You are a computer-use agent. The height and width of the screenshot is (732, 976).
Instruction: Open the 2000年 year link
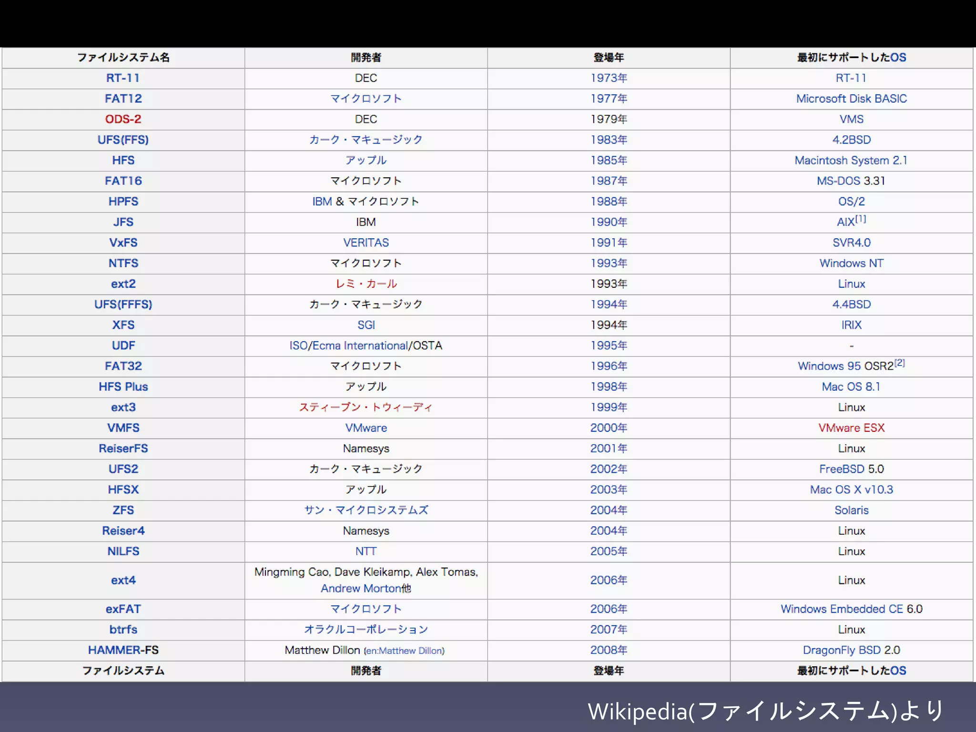coord(609,427)
